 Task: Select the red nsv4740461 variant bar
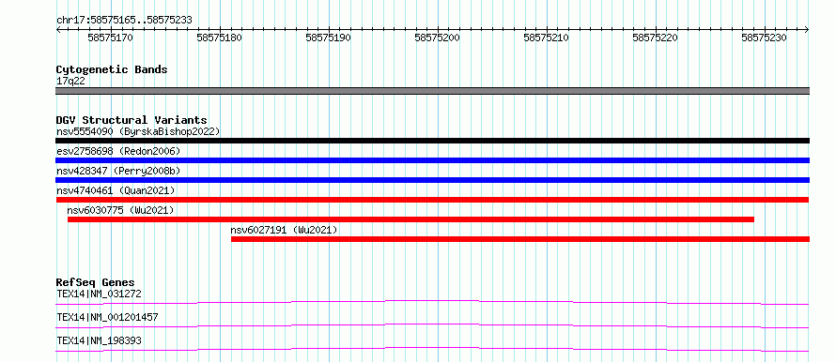(x=432, y=200)
